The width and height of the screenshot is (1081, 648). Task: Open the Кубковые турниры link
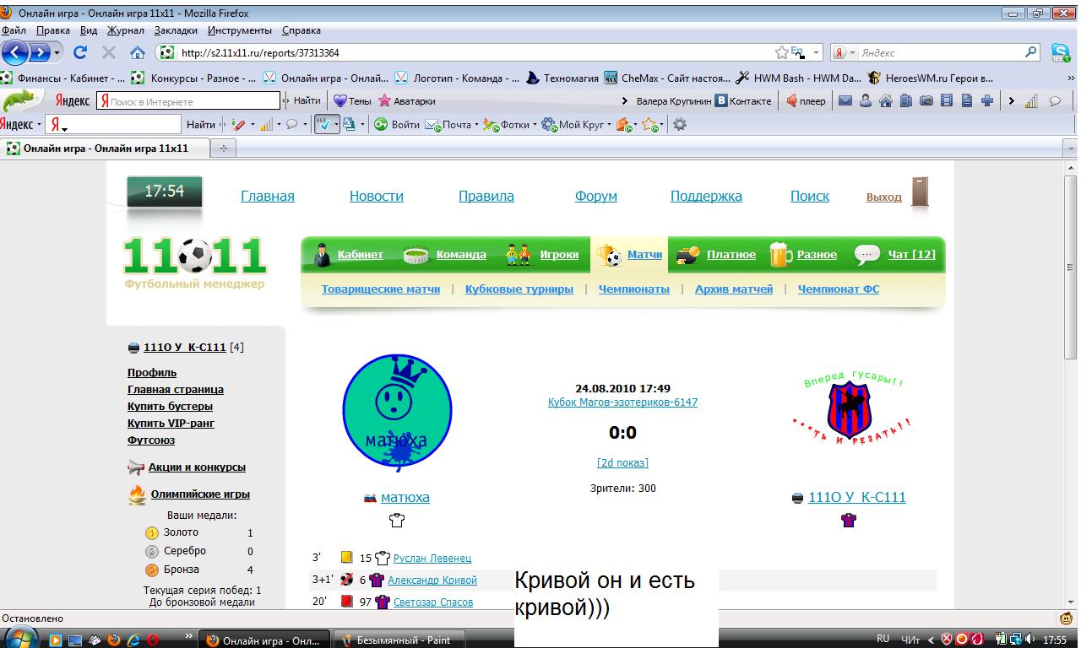[x=519, y=289]
